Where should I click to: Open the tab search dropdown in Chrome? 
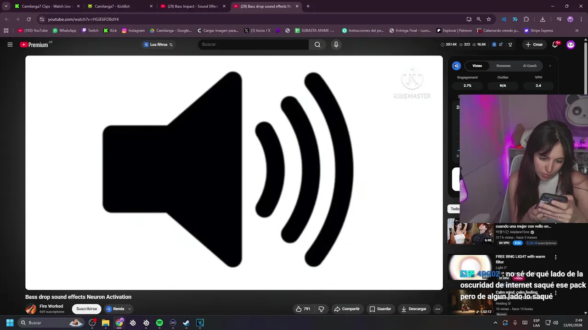pos(6,6)
